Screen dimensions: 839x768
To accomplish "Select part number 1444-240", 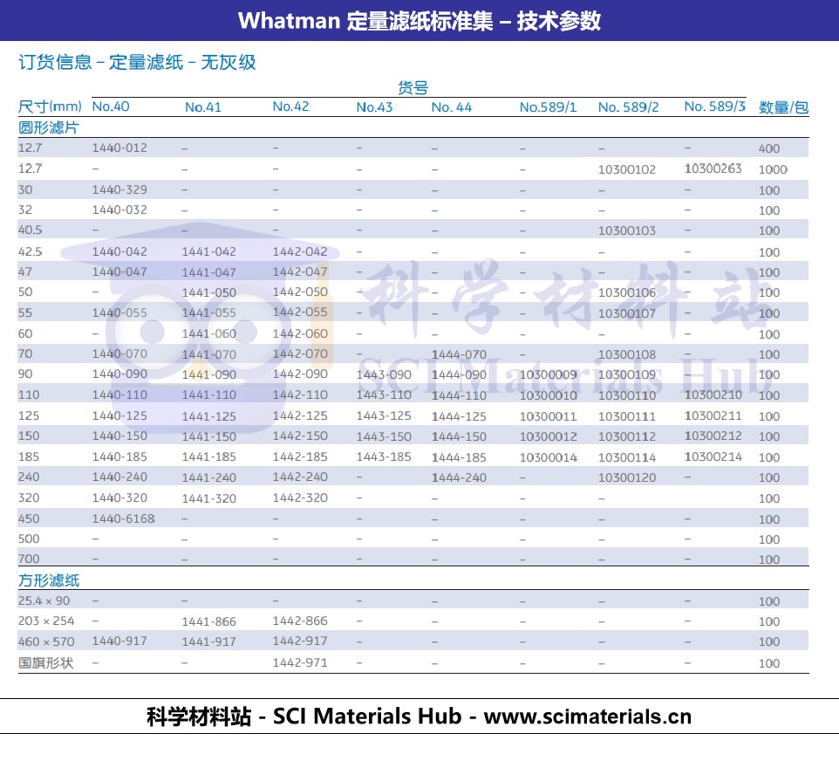I will click(x=459, y=477).
